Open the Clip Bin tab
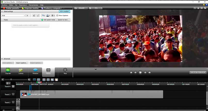 pyautogui.click(x=8, y=71)
